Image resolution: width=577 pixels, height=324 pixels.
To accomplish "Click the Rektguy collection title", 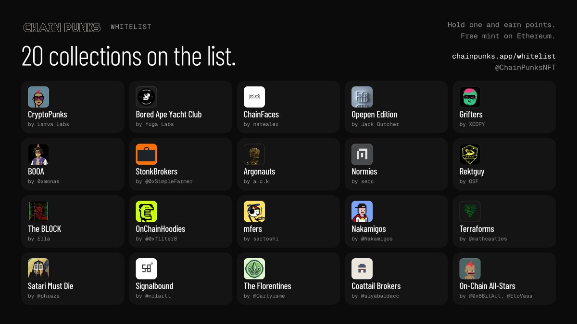I will click(x=472, y=171).
